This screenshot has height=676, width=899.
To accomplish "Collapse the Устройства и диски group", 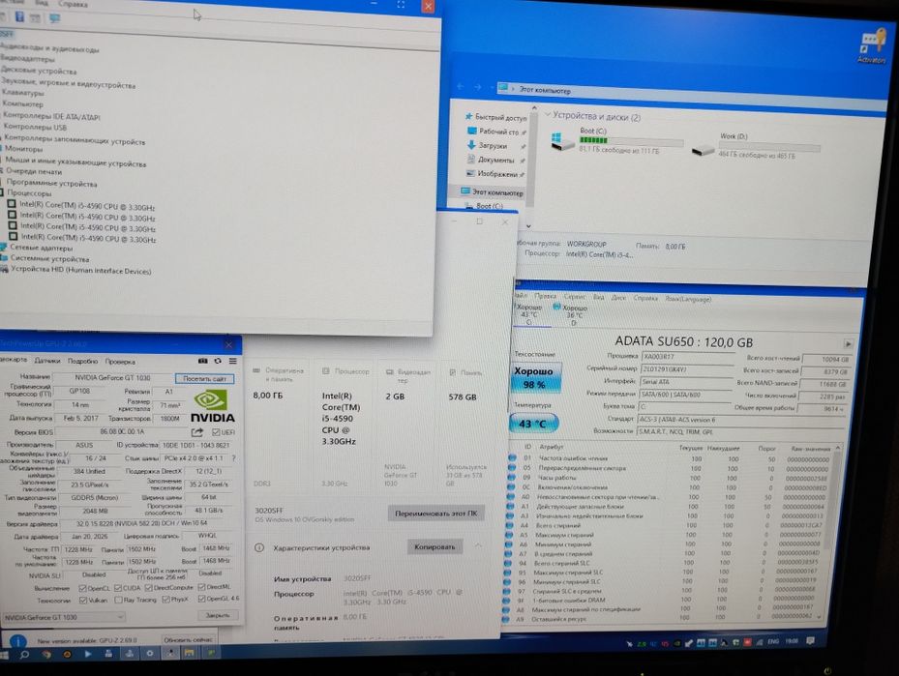I will click(x=548, y=114).
